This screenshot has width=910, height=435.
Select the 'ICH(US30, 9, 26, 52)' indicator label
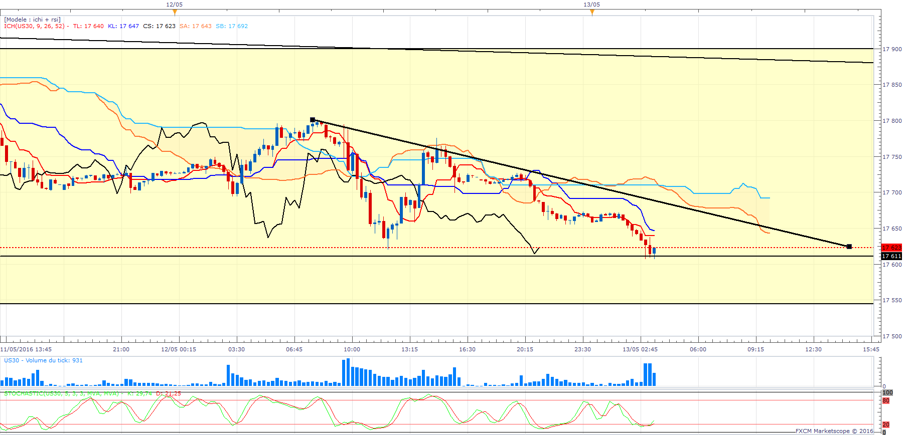point(34,26)
